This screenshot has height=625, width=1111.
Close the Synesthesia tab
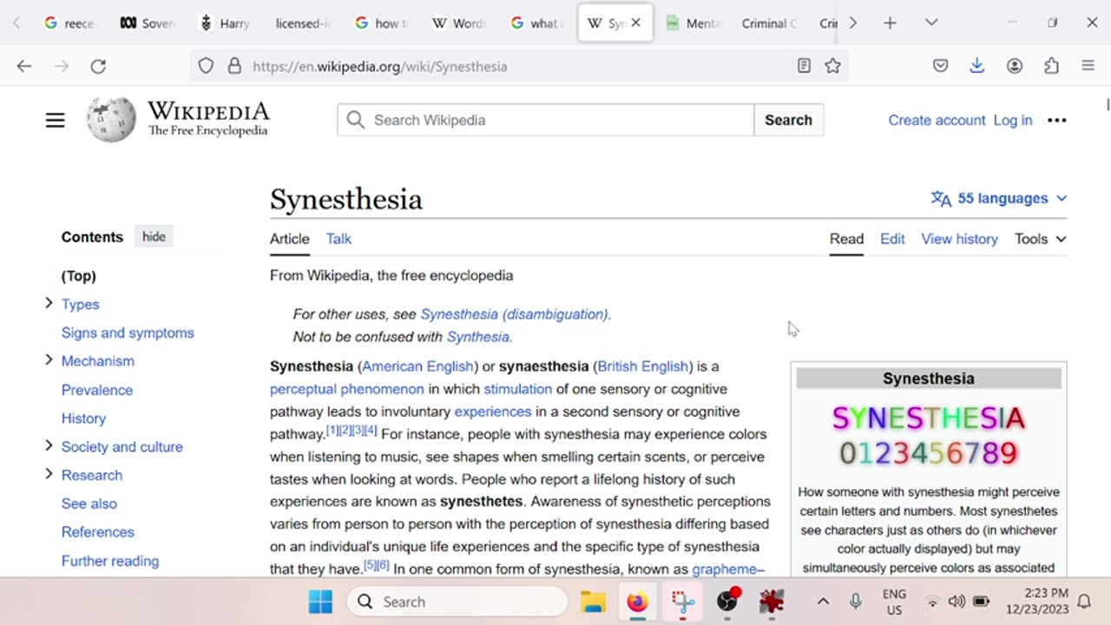(635, 23)
